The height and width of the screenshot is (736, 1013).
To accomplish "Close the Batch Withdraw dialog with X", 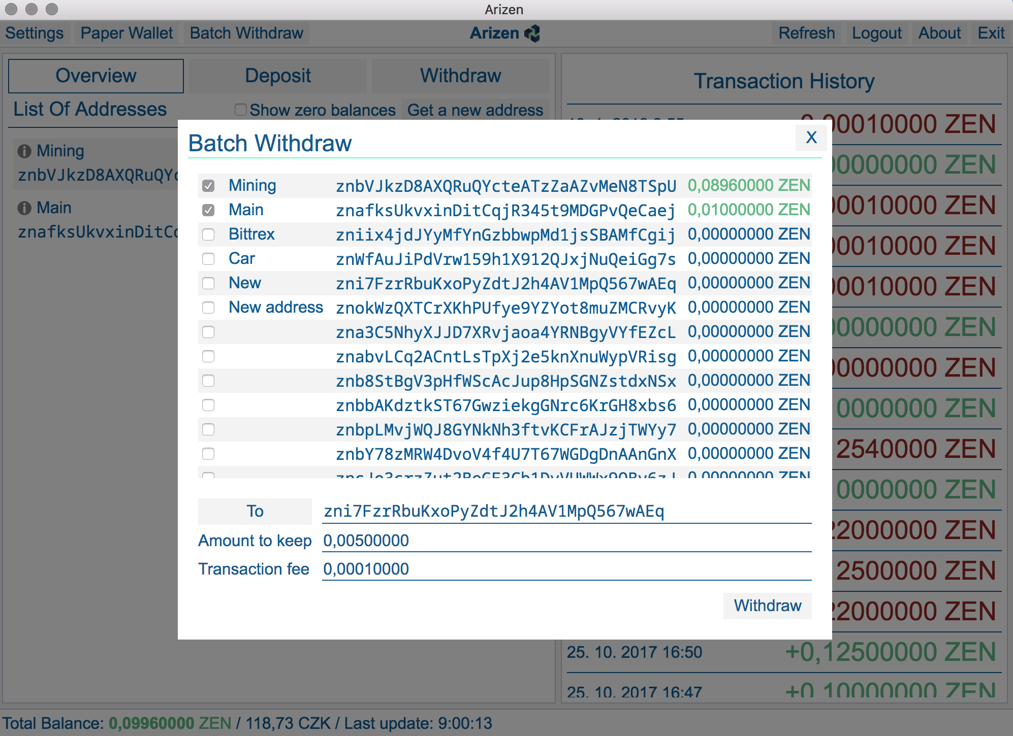I will (811, 138).
